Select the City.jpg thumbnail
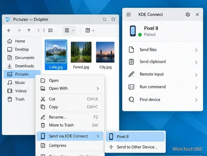 [x=105, y=52]
